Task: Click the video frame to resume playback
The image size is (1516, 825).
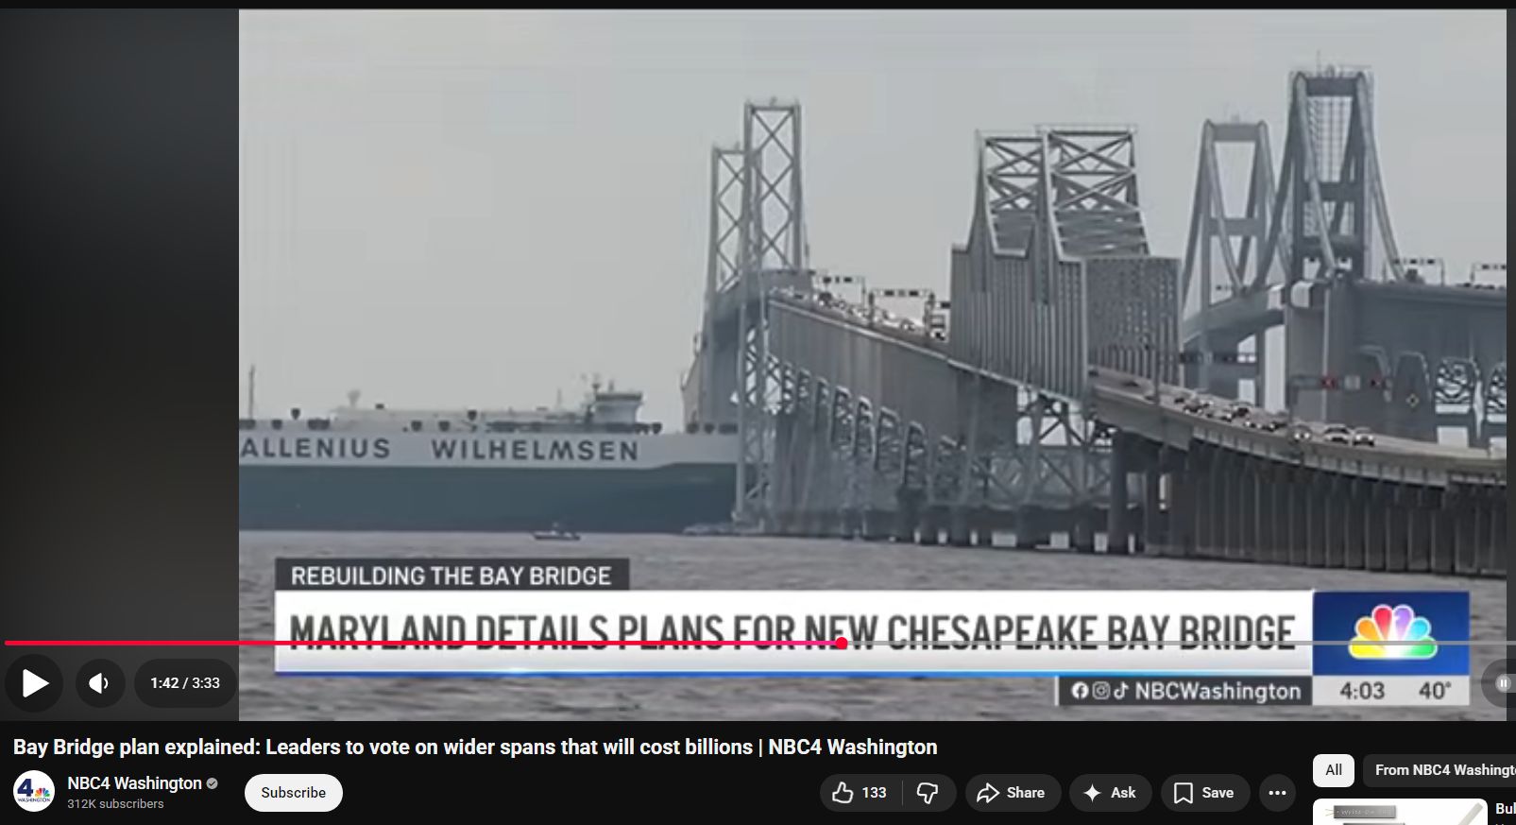Action: pyautogui.click(x=872, y=321)
